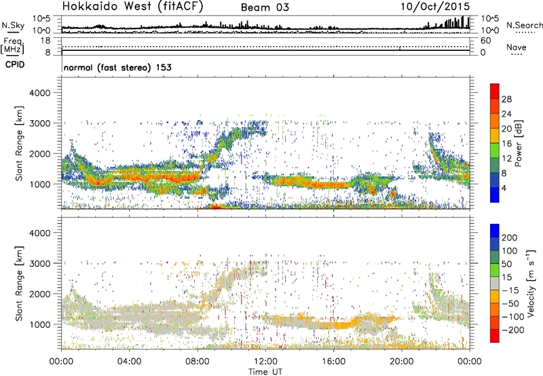The width and height of the screenshot is (543, 376).
Task: Click the "Hokkaido West (fitACF)" plot title
Action: coord(132,6)
